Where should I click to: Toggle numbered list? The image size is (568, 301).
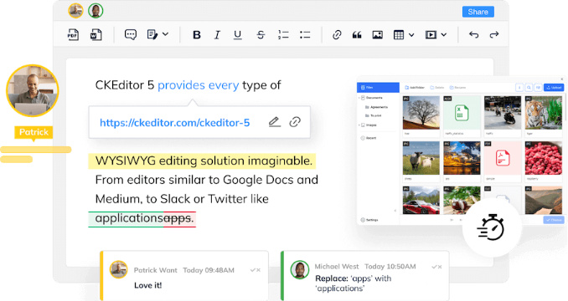[x=283, y=34]
